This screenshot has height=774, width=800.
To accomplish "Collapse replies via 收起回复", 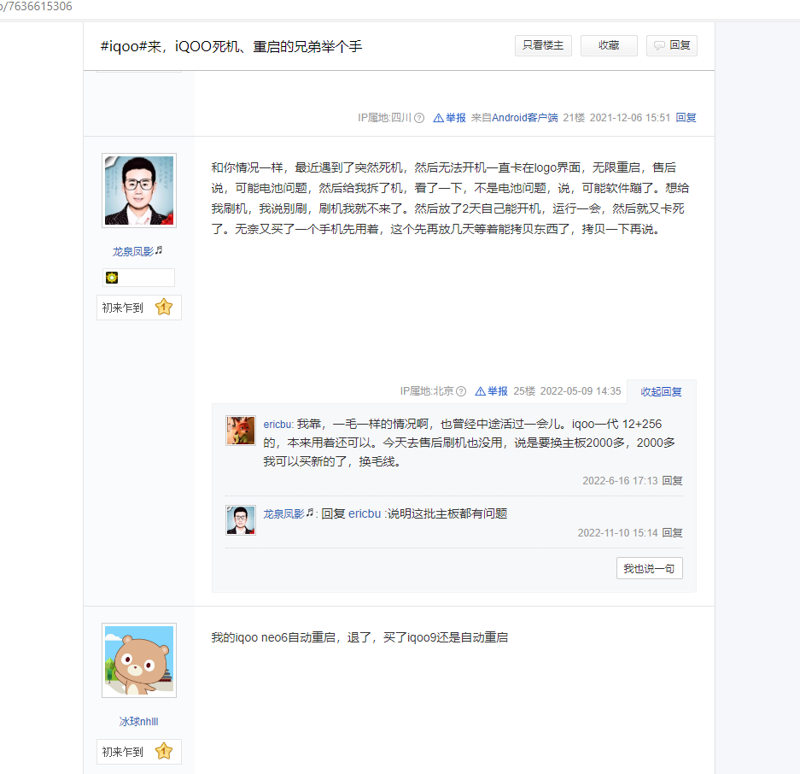I will click(x=661, y=391).
